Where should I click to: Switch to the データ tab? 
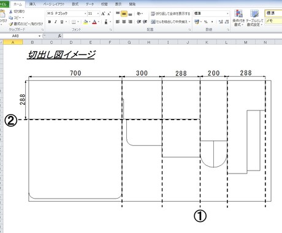[90, 4]
